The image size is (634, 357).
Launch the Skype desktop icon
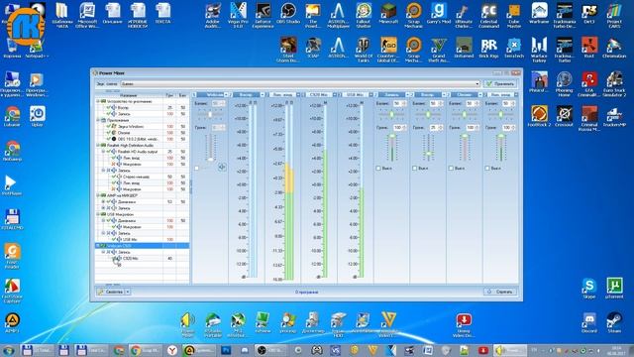[x=589, y=289]
